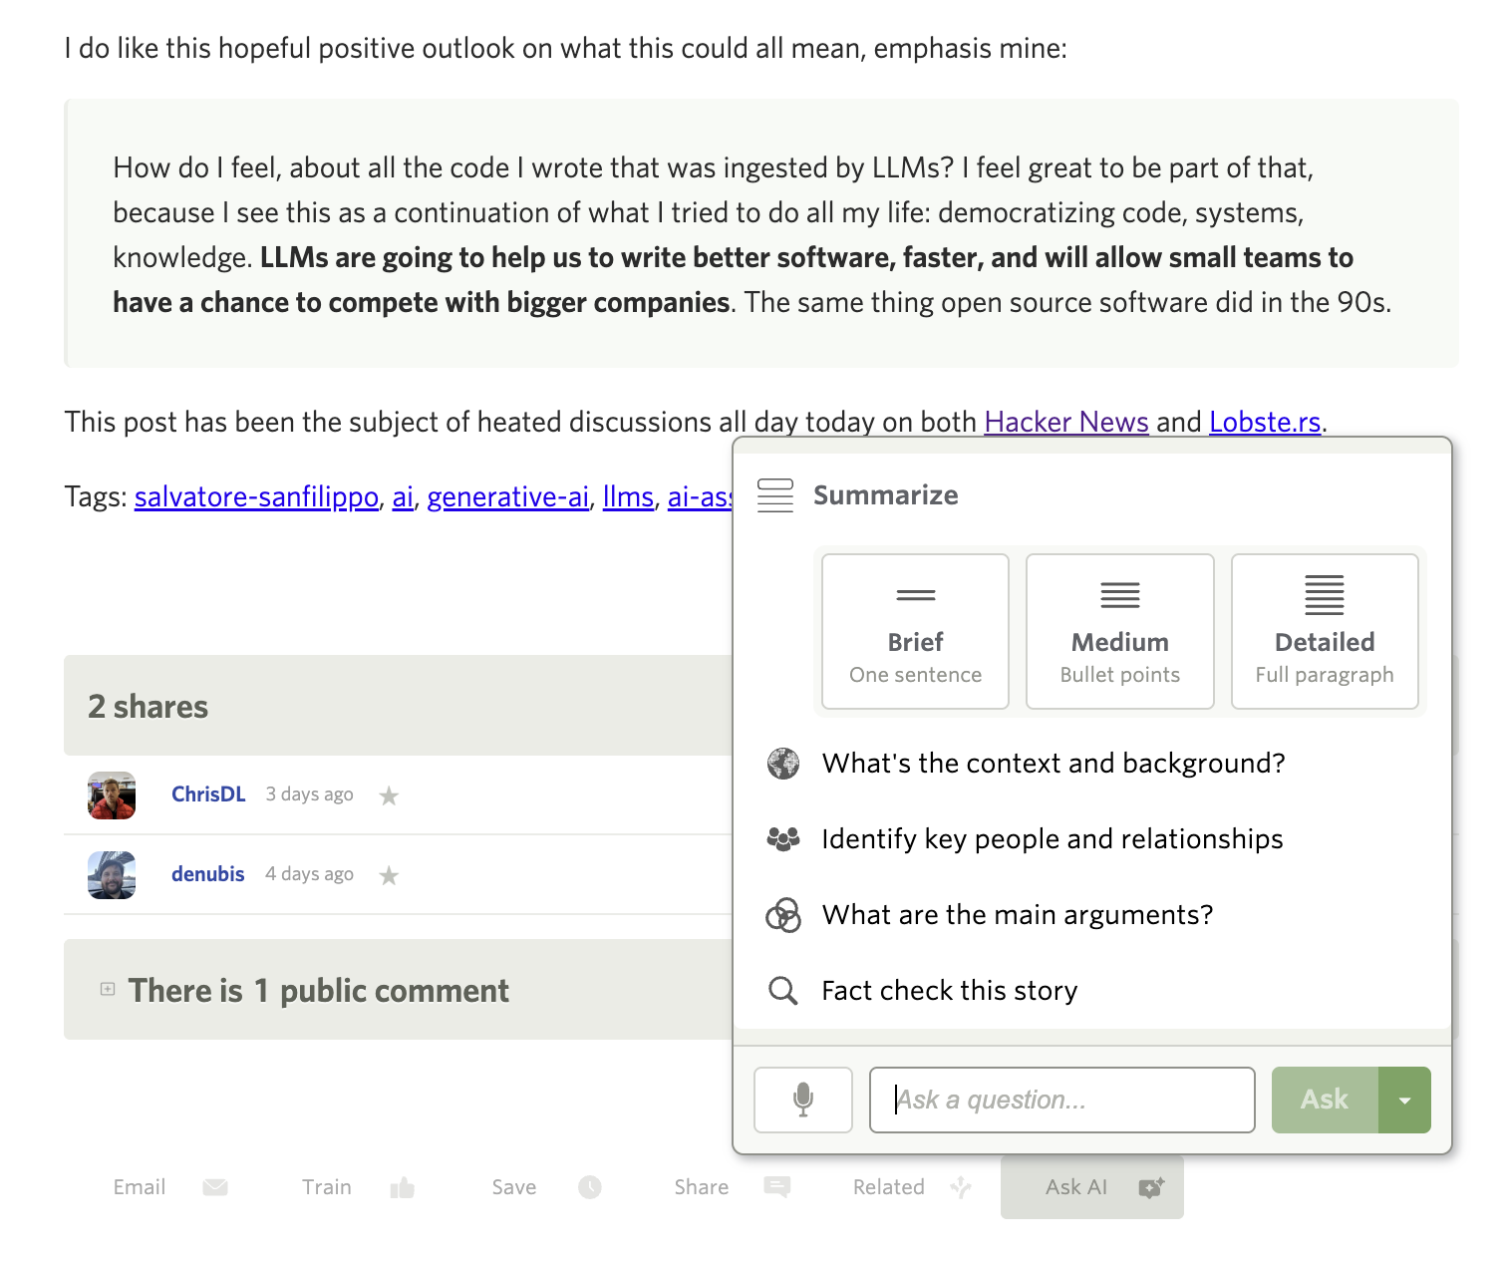The height and width of the screenshot is (1264, 1505).
Task: Click the Train thumbs-up icon
Action: [403, 1187]
